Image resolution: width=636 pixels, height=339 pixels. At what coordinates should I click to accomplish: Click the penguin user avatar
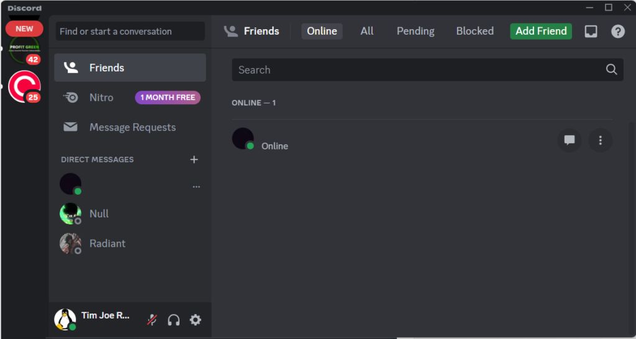[65, 319]
